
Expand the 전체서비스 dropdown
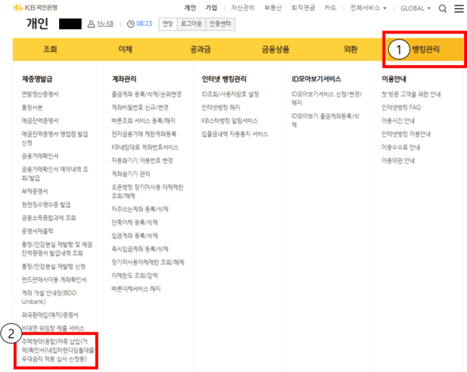pyautogui.click(x=368, y=8)
